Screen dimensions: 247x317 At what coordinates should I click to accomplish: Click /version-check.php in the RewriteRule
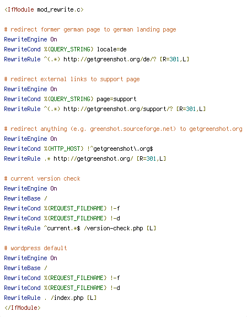114,228
